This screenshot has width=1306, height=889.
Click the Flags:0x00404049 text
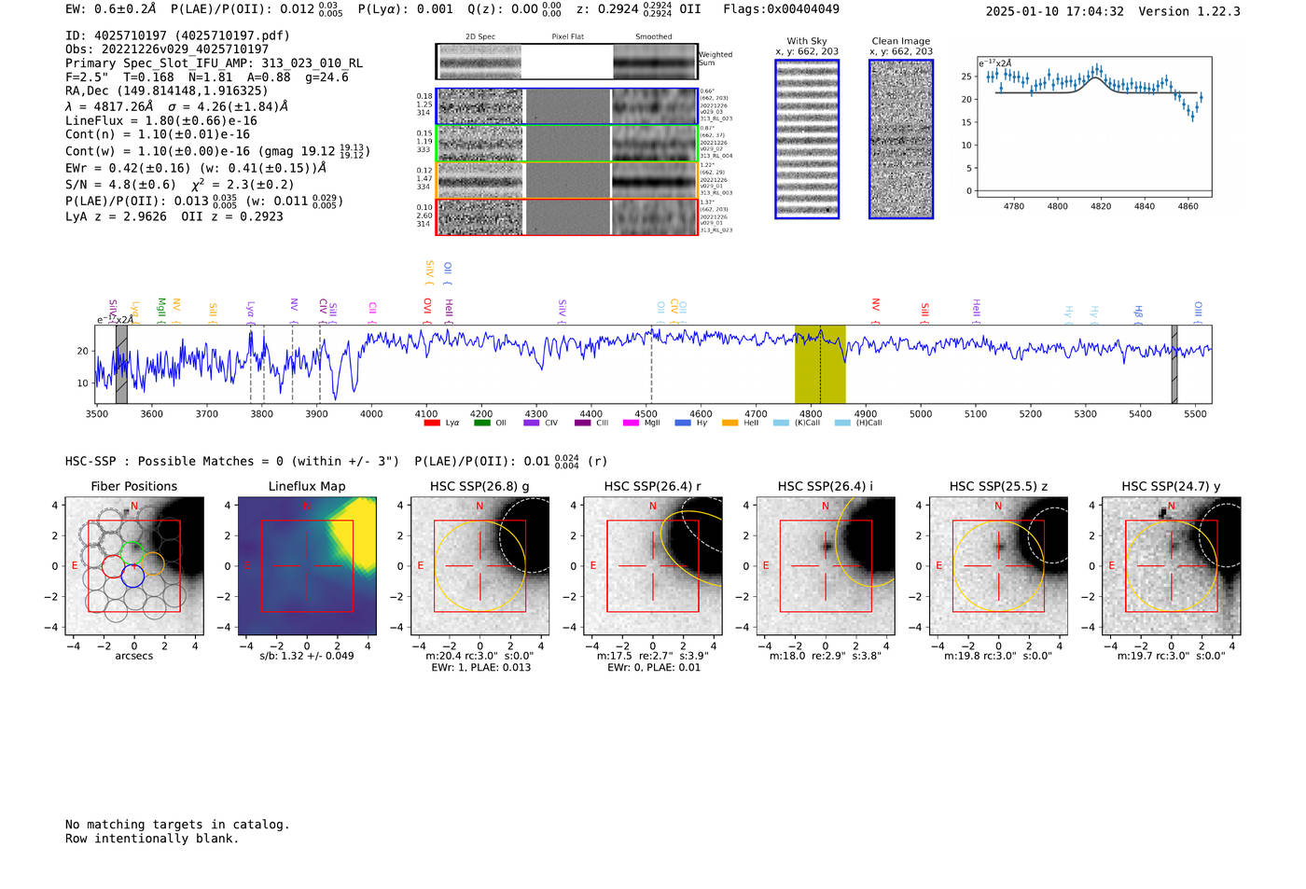(x=781, y=9)
